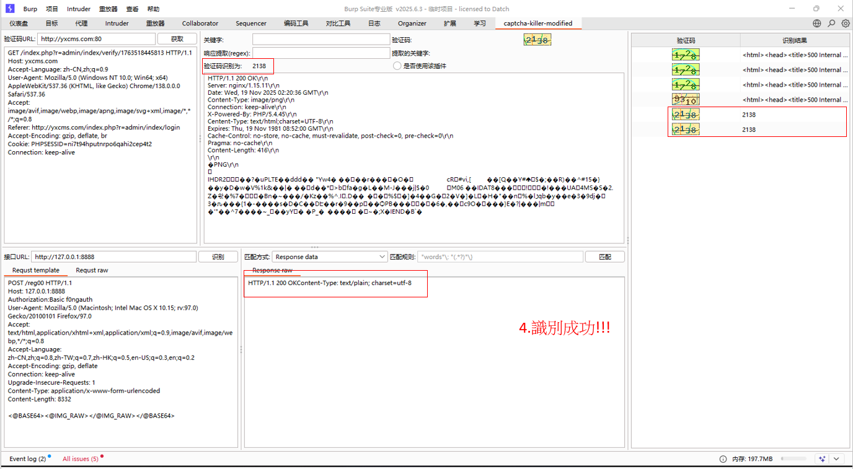Click the 获取 button
853x469 pixels.
click(x=177, y=39)
